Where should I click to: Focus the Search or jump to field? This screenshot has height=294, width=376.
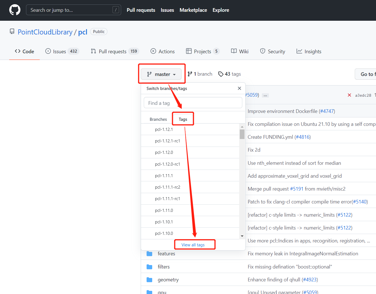point(73,10)
